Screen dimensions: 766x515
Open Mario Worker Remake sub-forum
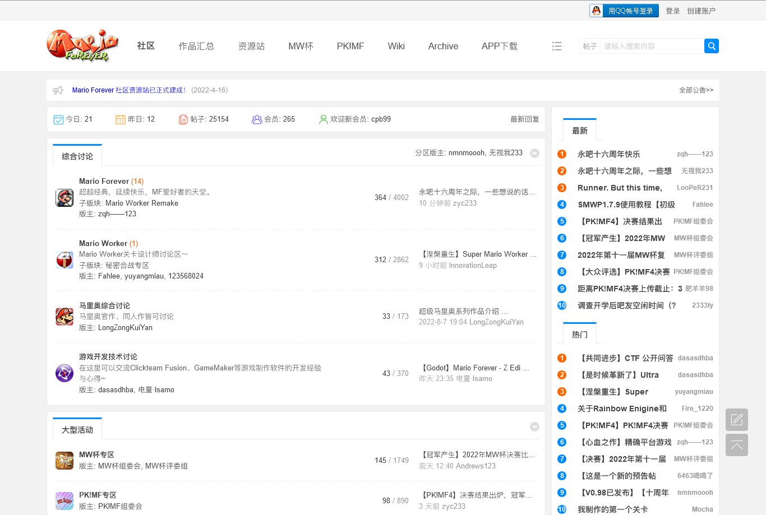(x=142, y=203)
